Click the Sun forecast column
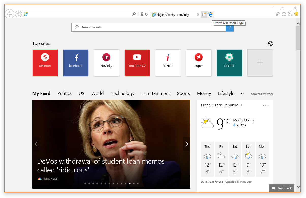 pos(249,159)
